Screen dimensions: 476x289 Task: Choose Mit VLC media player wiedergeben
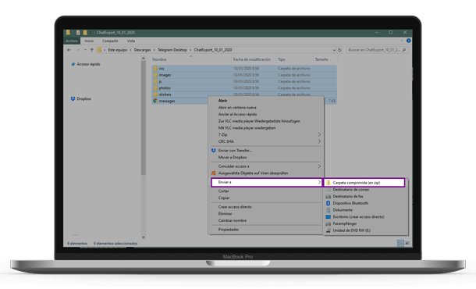[x=247, y=128]
